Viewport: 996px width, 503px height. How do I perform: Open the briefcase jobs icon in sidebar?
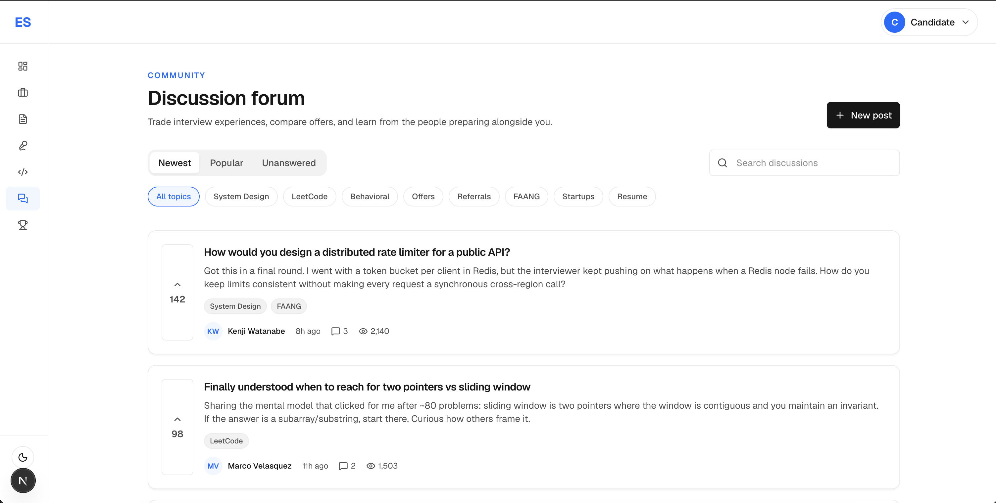tap(23, 92)
